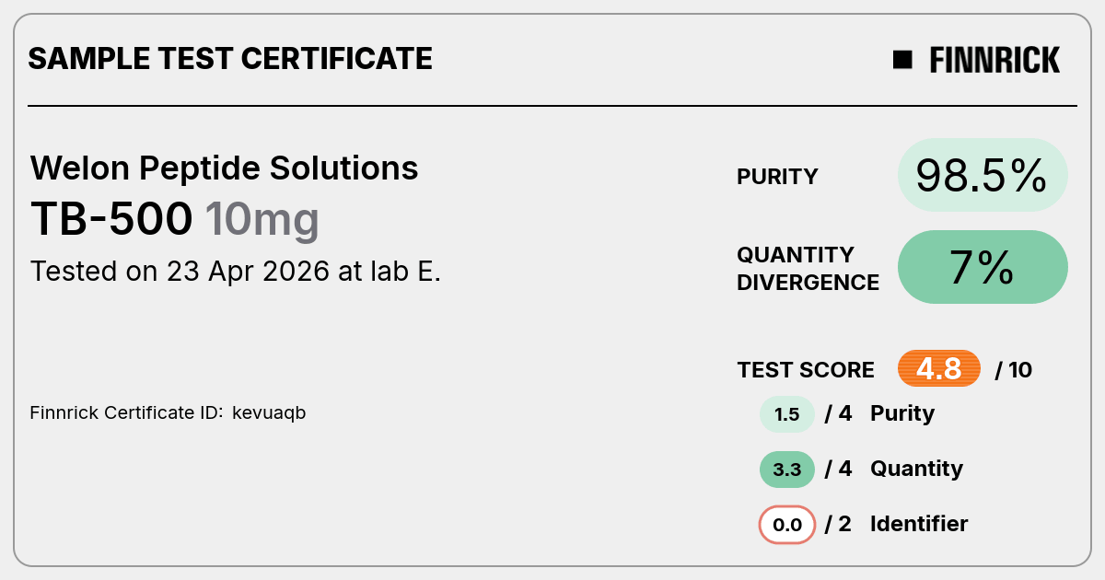1105x580 pixels.
Task: Click the orange 4.8 test score badge
Action: pos(939,369)
